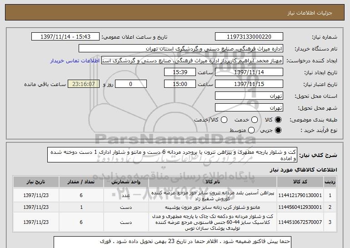The height and width of the screenshot is (248, 350).
Task: Click the شماره نیاز field 11973133000220
Action: coord(249,37)
